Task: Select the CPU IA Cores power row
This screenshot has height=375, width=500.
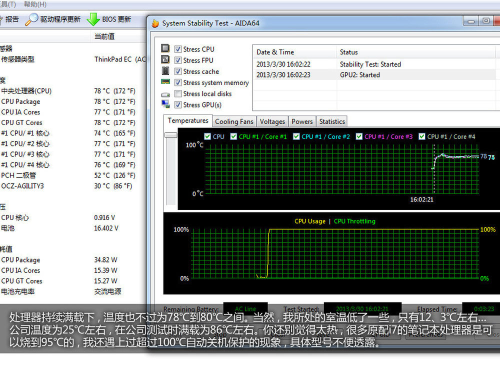Action: (x=73, y=270)
